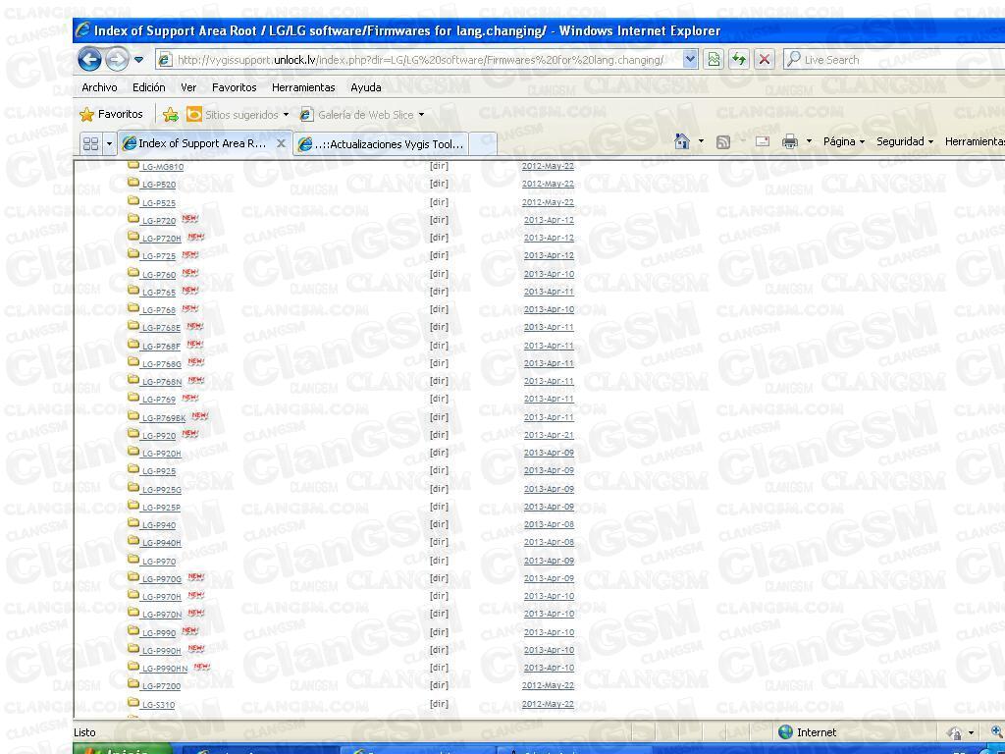Image resolution: width=1005 pixels, height=754 pixels.
Task: Click the Live Search box
Action: [x=894, y=60]
